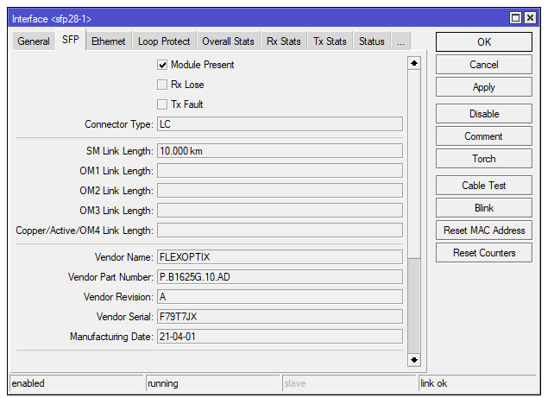Close the Interface sfp28-1 window
The width and height of the screenshot is (548, 398).
530,18
